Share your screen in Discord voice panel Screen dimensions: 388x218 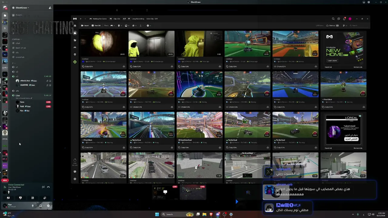click(x=20, y=198)
